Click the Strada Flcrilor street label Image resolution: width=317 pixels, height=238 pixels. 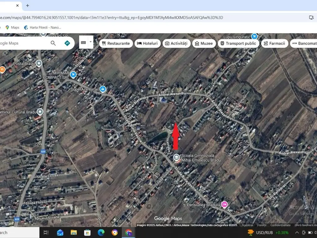pos(37,202)
